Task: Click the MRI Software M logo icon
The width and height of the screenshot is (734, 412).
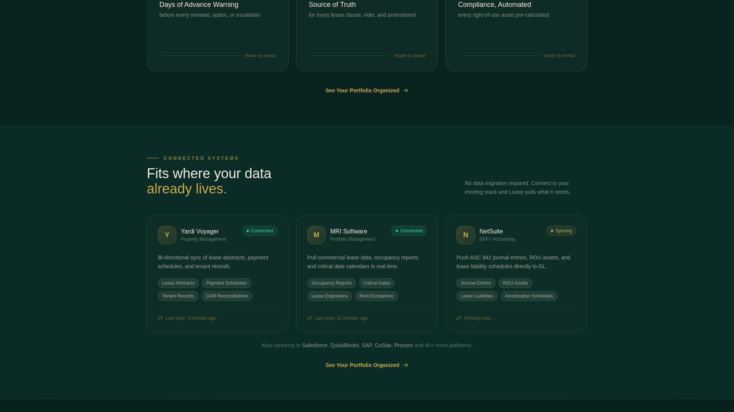Action: 317,235
